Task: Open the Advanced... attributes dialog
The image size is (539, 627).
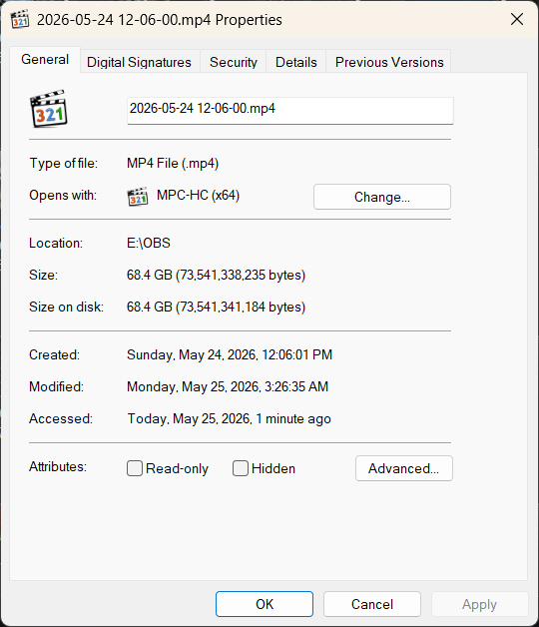Action: [x=404, y=468]
